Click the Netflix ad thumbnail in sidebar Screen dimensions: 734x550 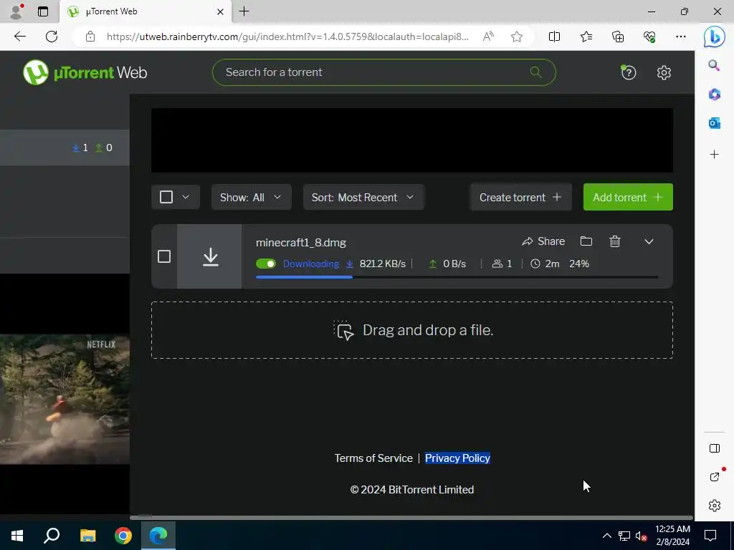coord(65,400)
